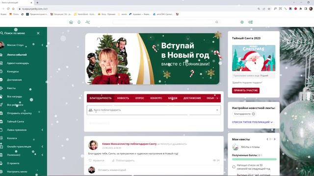The width and height of the screenshot is (314, 176).
Task: Open the browser extensions puzzle icon
Action: click(301, 9)
